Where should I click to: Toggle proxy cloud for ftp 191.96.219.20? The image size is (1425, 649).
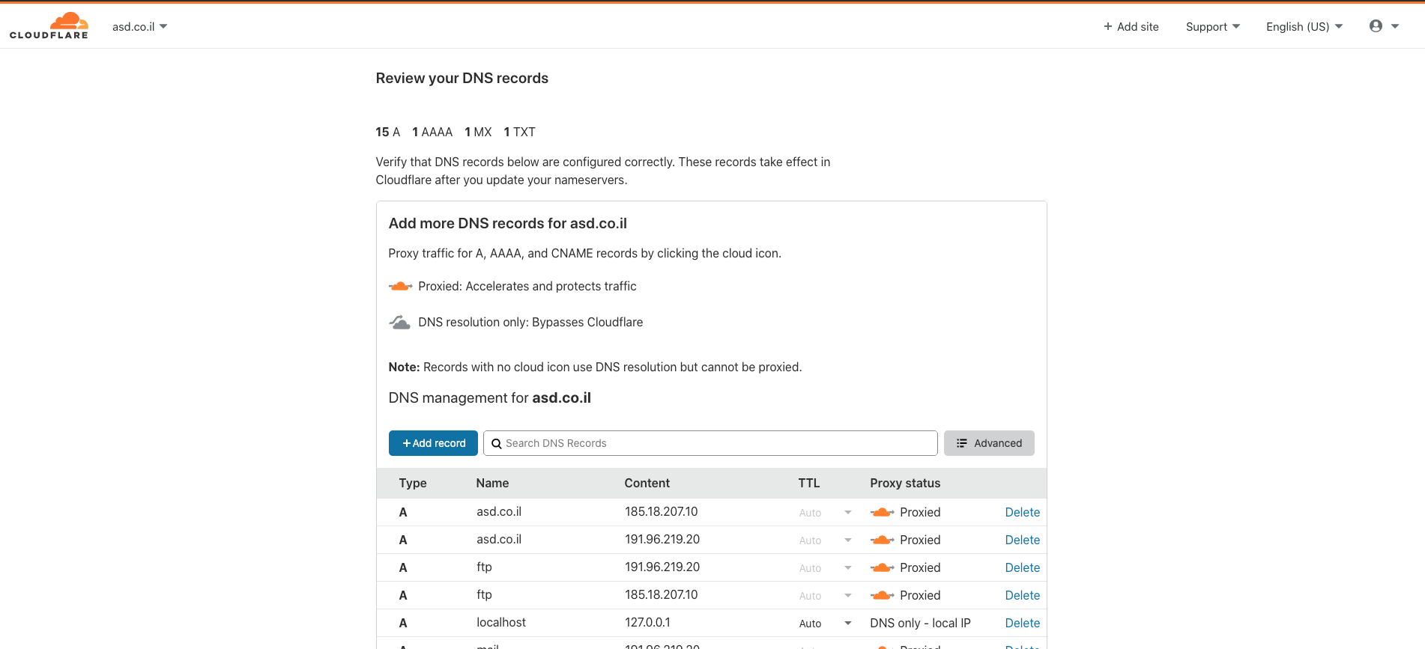point(882,567)
